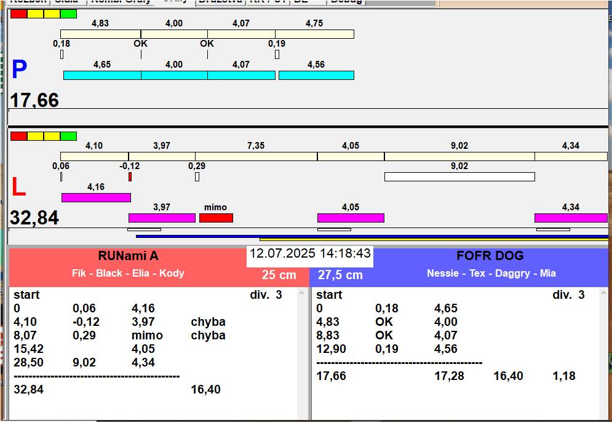
Task: Click the FOFR DOG team header
Action: tap(490, 256)
